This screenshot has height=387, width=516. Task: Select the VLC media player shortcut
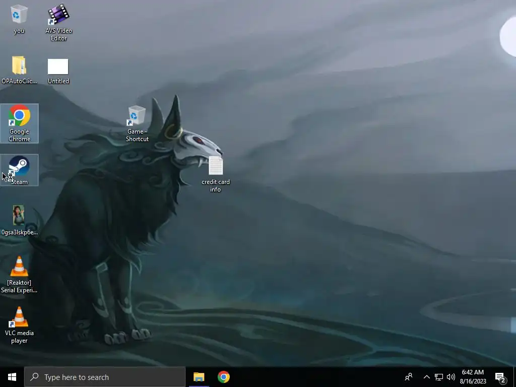(19, 325)
